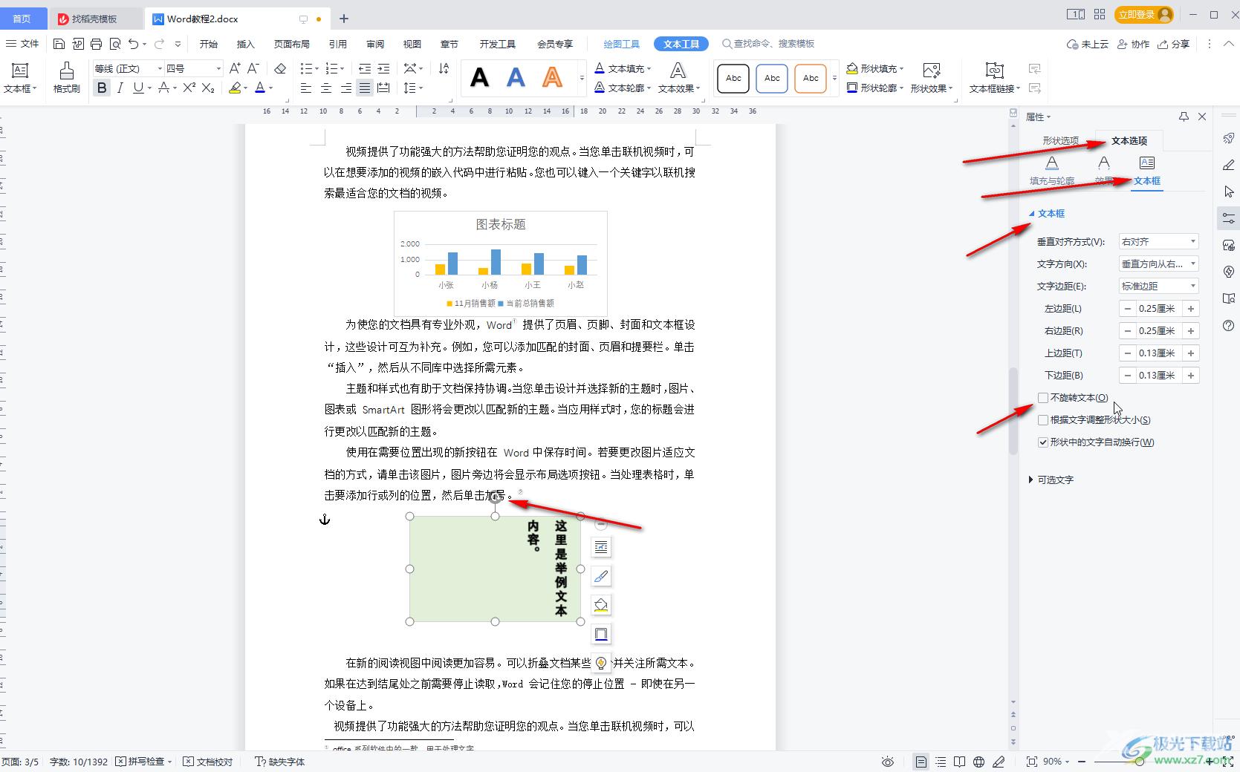
Task: Click the text highlight color swatch
Action: tap(235, 88)
